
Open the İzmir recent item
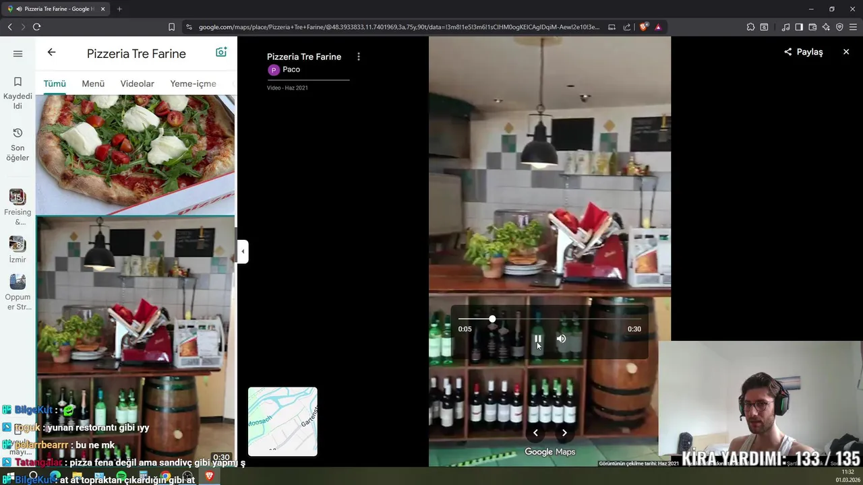(x=18, y=249)
